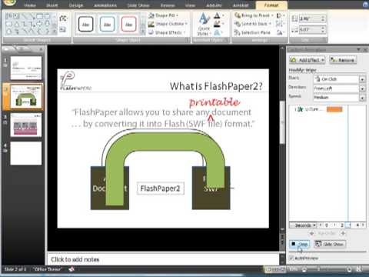Expand the Direction From Left dropdown
The height and width of the screenshot is (277, 369).
(x=362, y=88)
